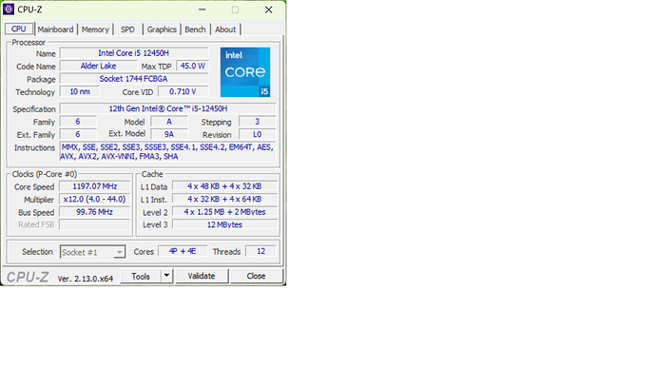Click the processor Name field
The image size is (656, 369).
coord(134,53)
